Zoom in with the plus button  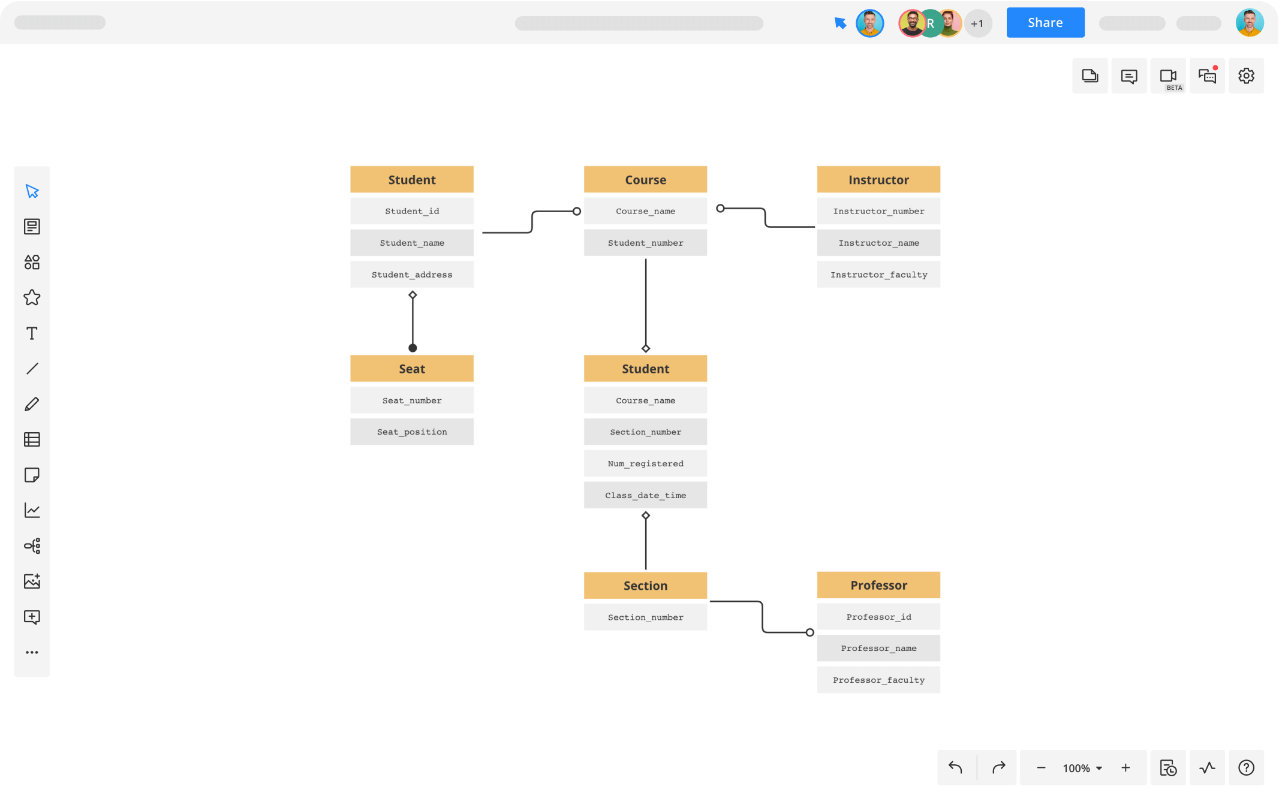pos(1125,768)
